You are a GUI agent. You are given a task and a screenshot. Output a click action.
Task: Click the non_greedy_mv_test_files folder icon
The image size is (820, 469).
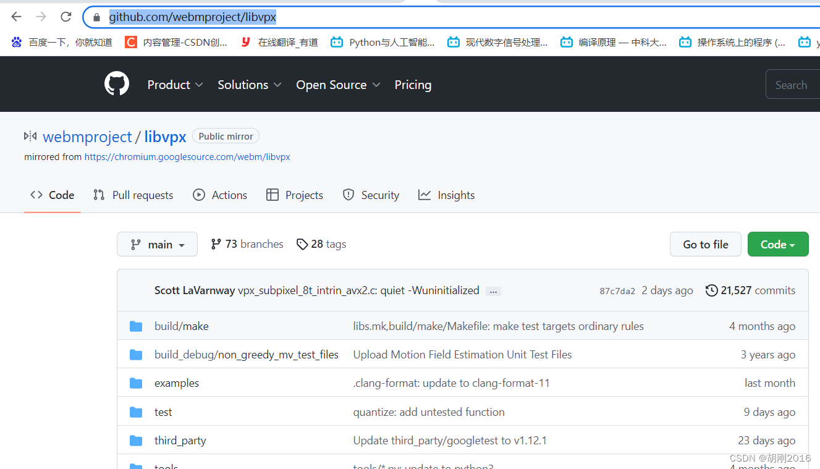pyautogui.click(x=136, y=355)
